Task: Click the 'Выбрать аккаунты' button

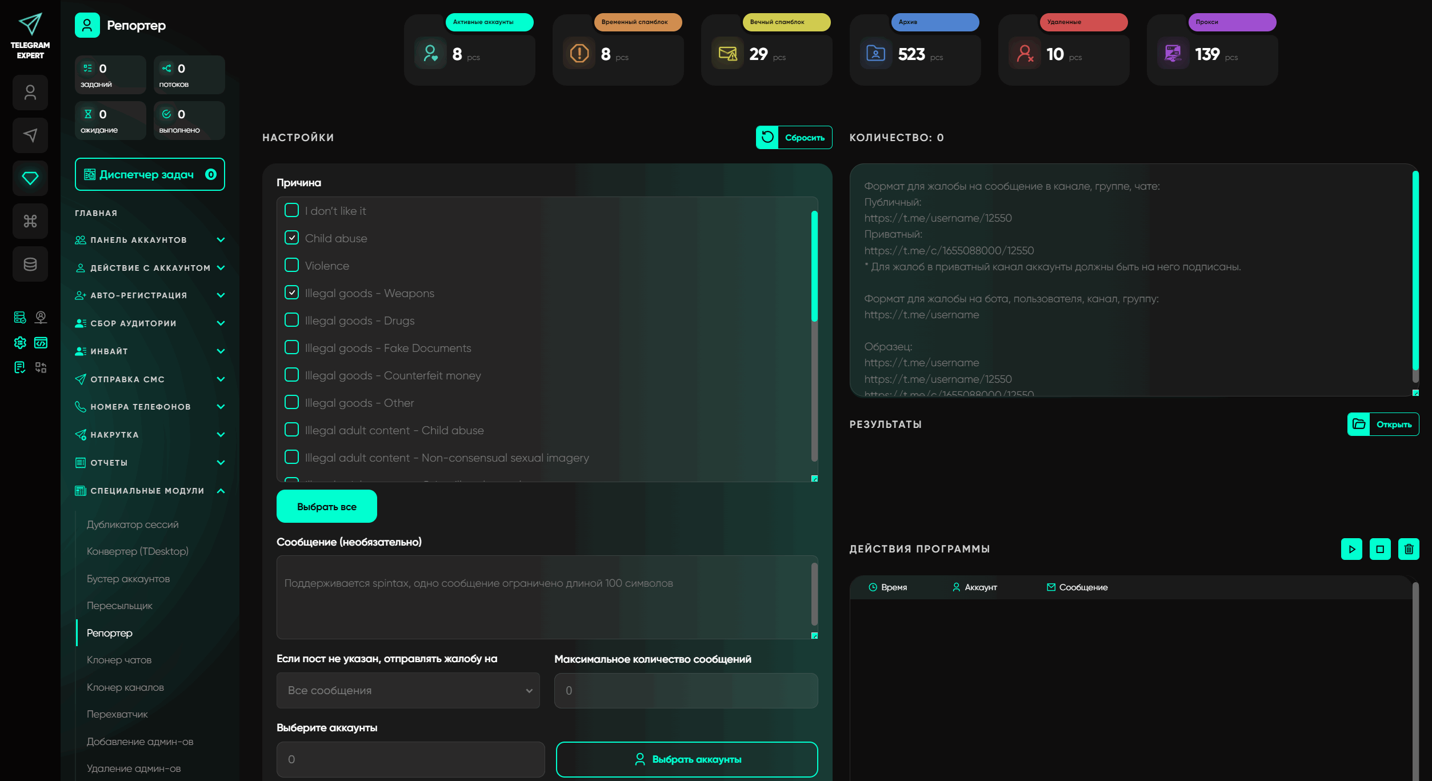Action: 686,759
